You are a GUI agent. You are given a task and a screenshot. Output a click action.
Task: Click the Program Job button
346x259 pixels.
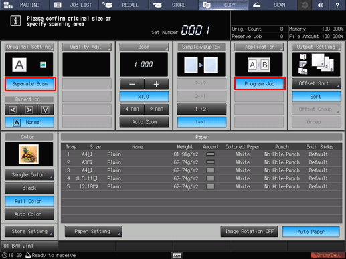pos(260,84)
